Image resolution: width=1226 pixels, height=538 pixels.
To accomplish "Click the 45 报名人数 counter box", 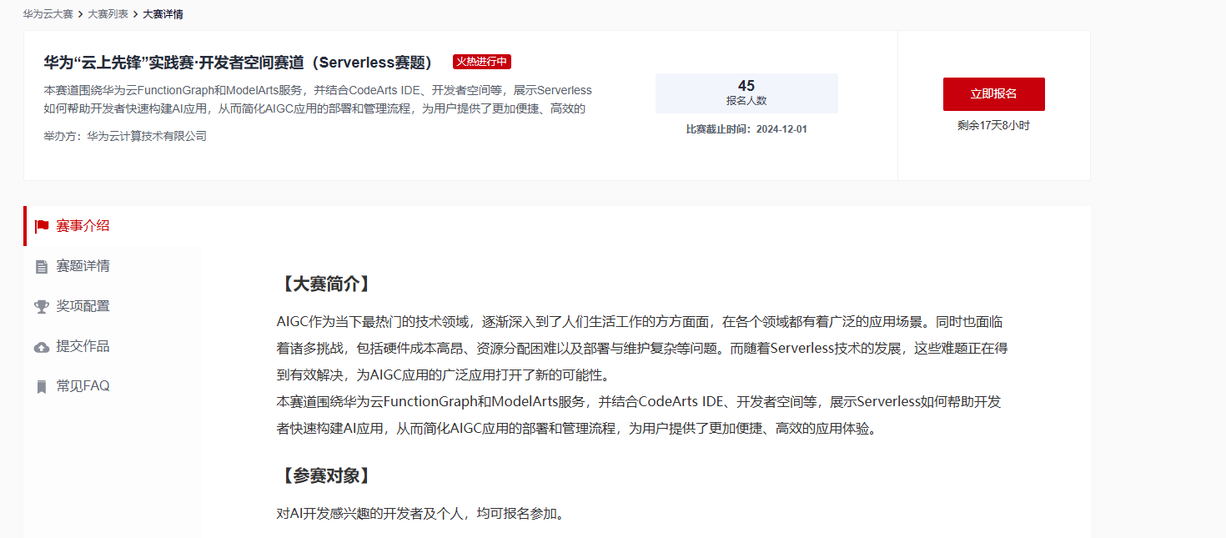I will point(746,93).
